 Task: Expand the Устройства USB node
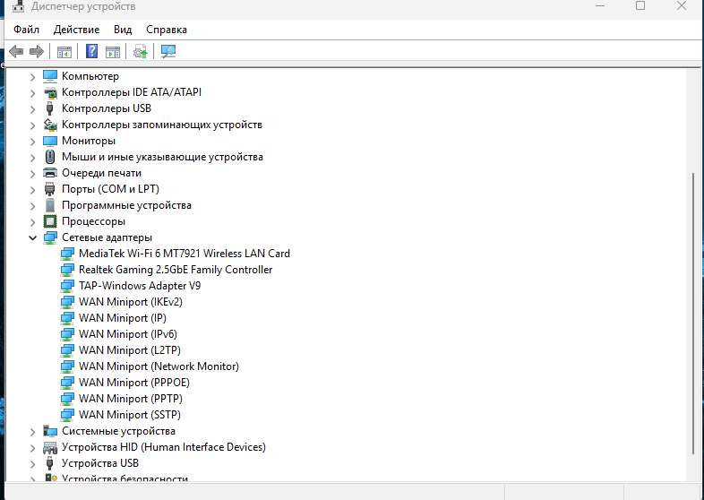32,464
